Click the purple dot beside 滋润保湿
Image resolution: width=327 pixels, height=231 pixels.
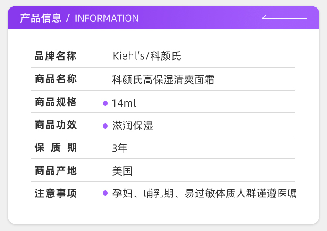point(105,126)
